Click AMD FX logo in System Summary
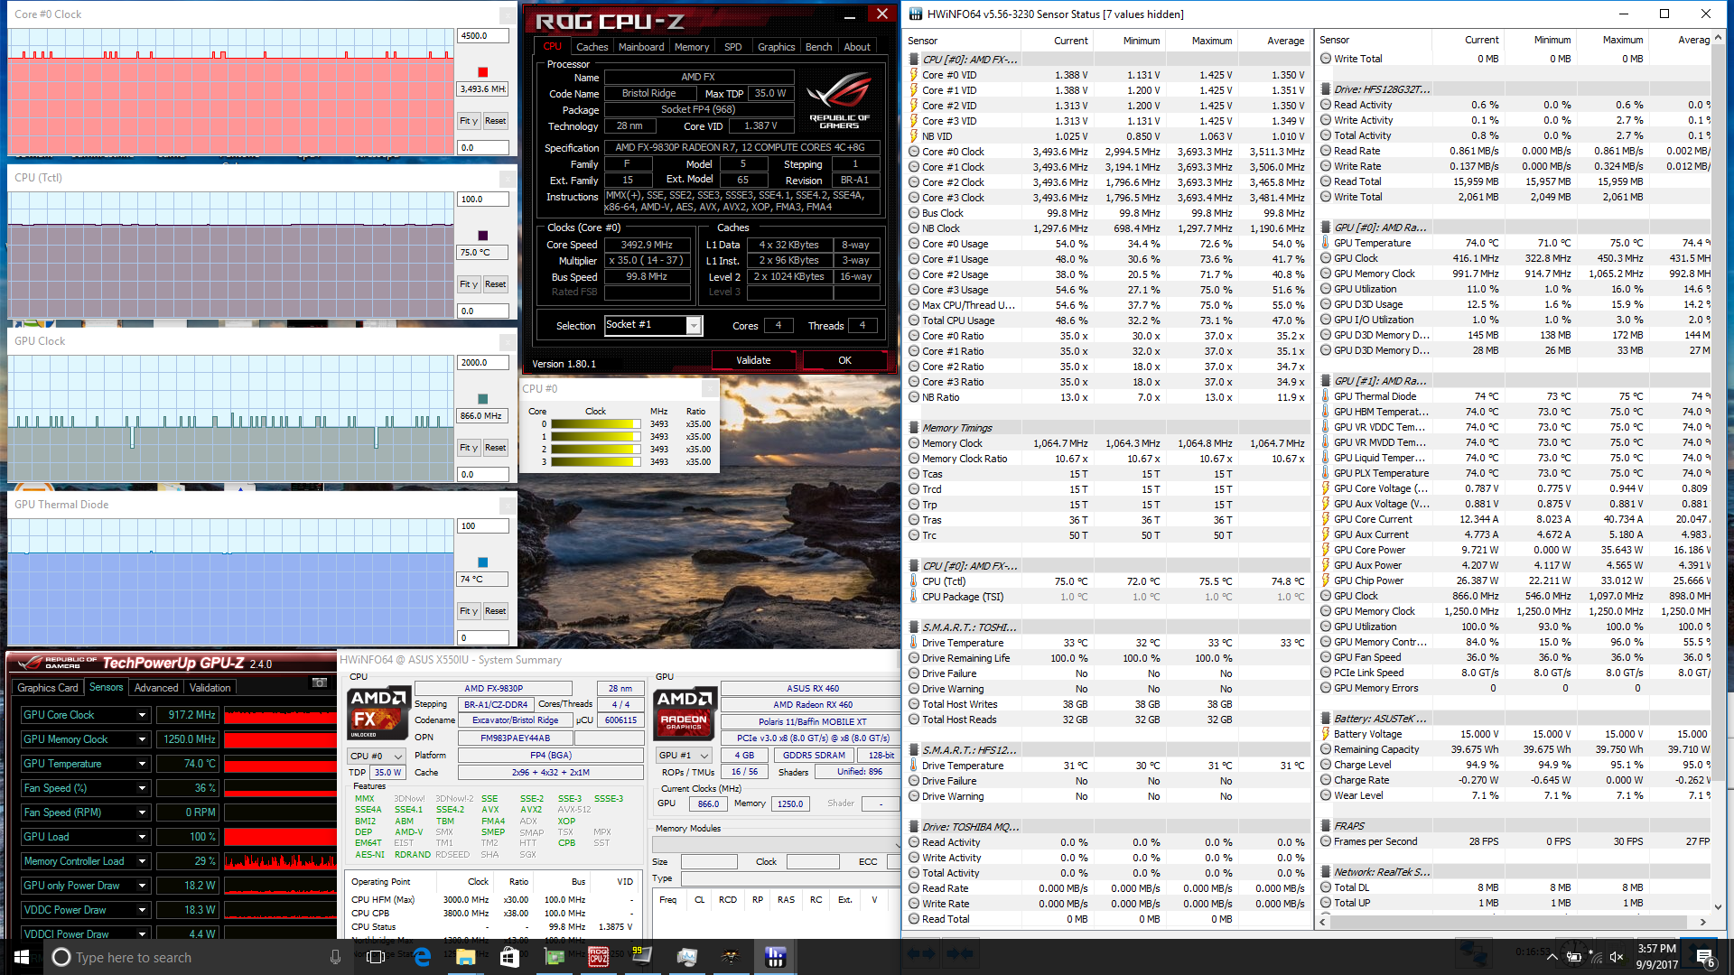 click(x=378, y=713)
